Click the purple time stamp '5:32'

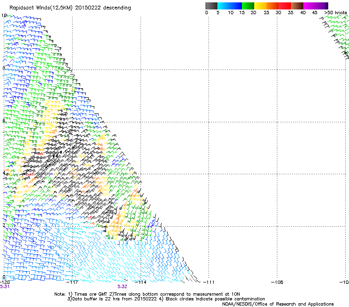pos(123,287)
